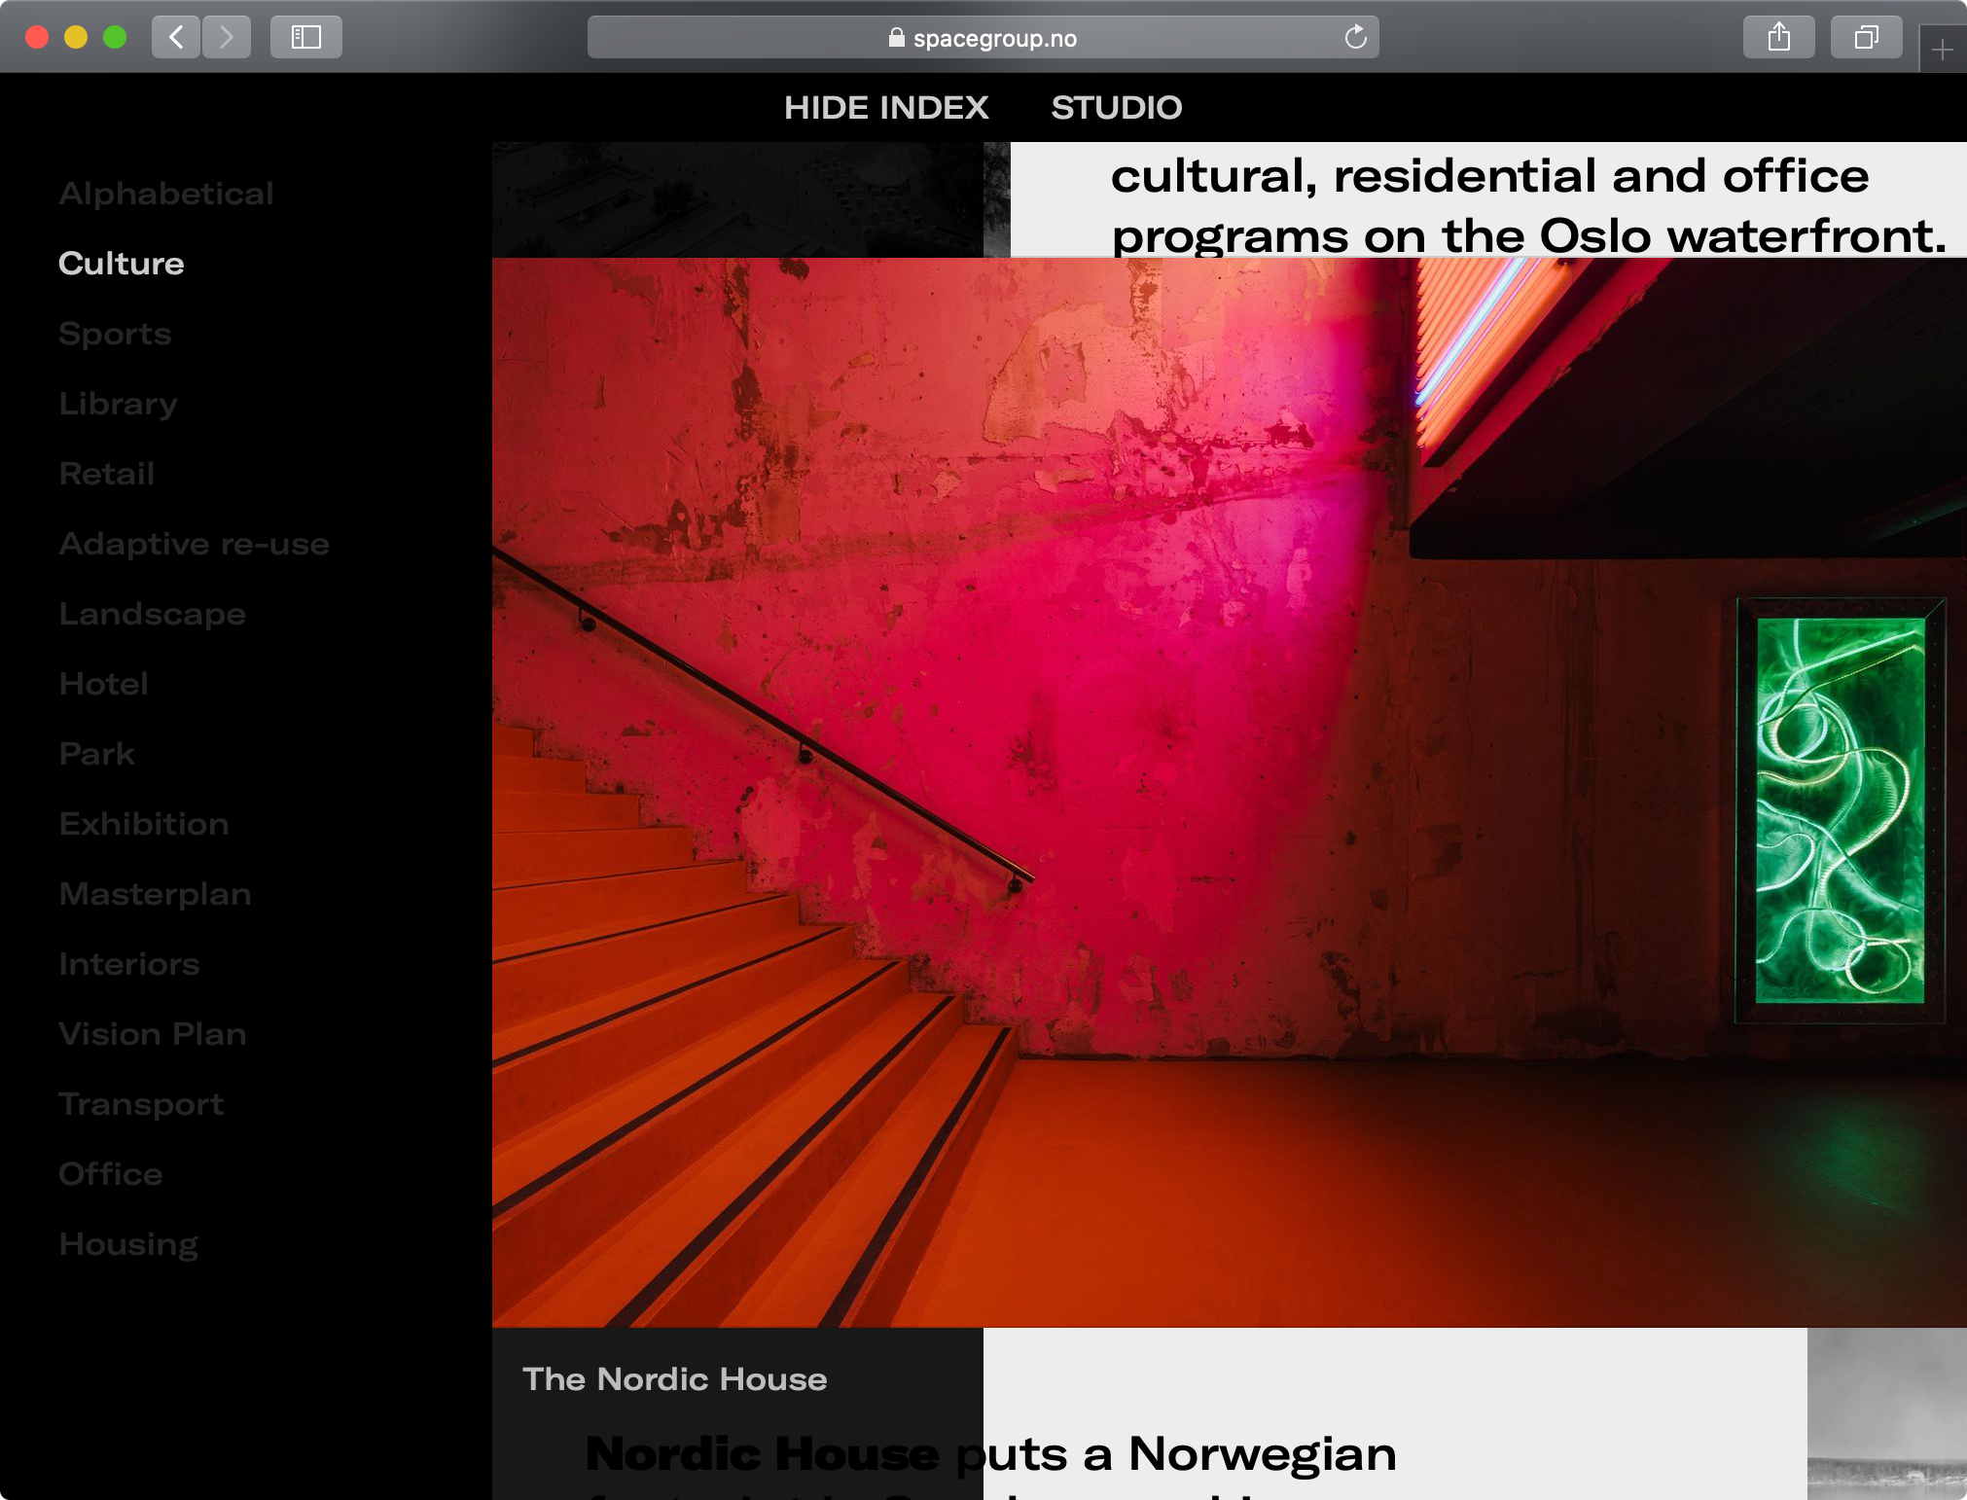The image size is (1967, 1500).
Task: Open the STUDIO page
Action: click(1116, 107)
